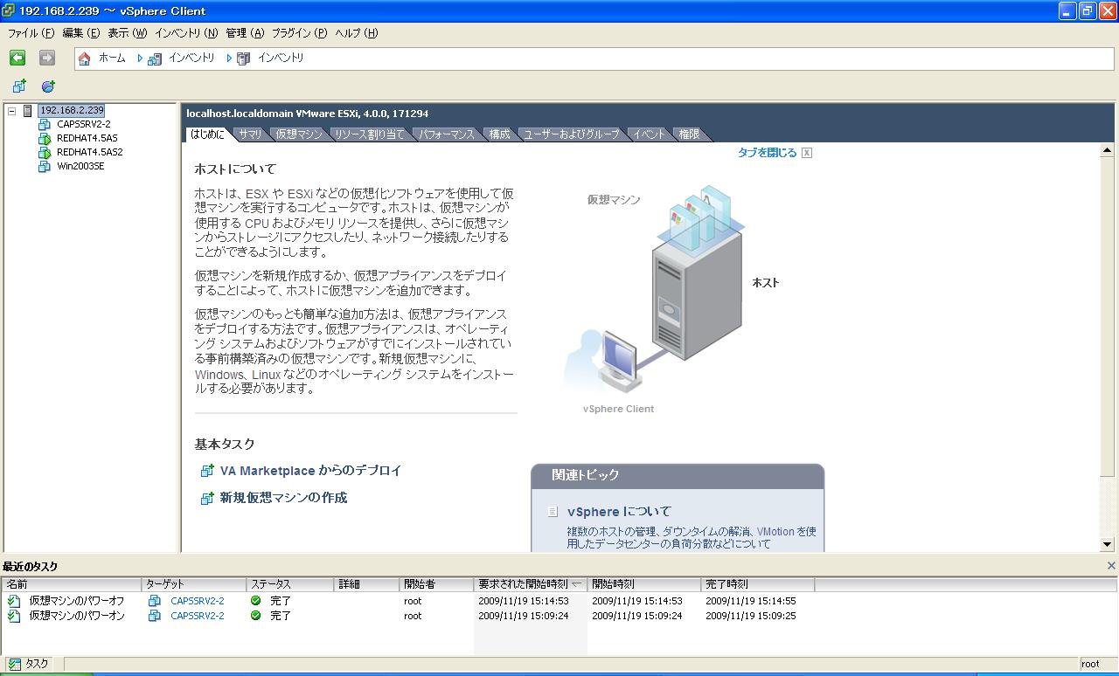Click the CAPSSRV2-2 VM icon in the tree
Image resolution: width=1119 pixels, height=676 pixels.
45,124
